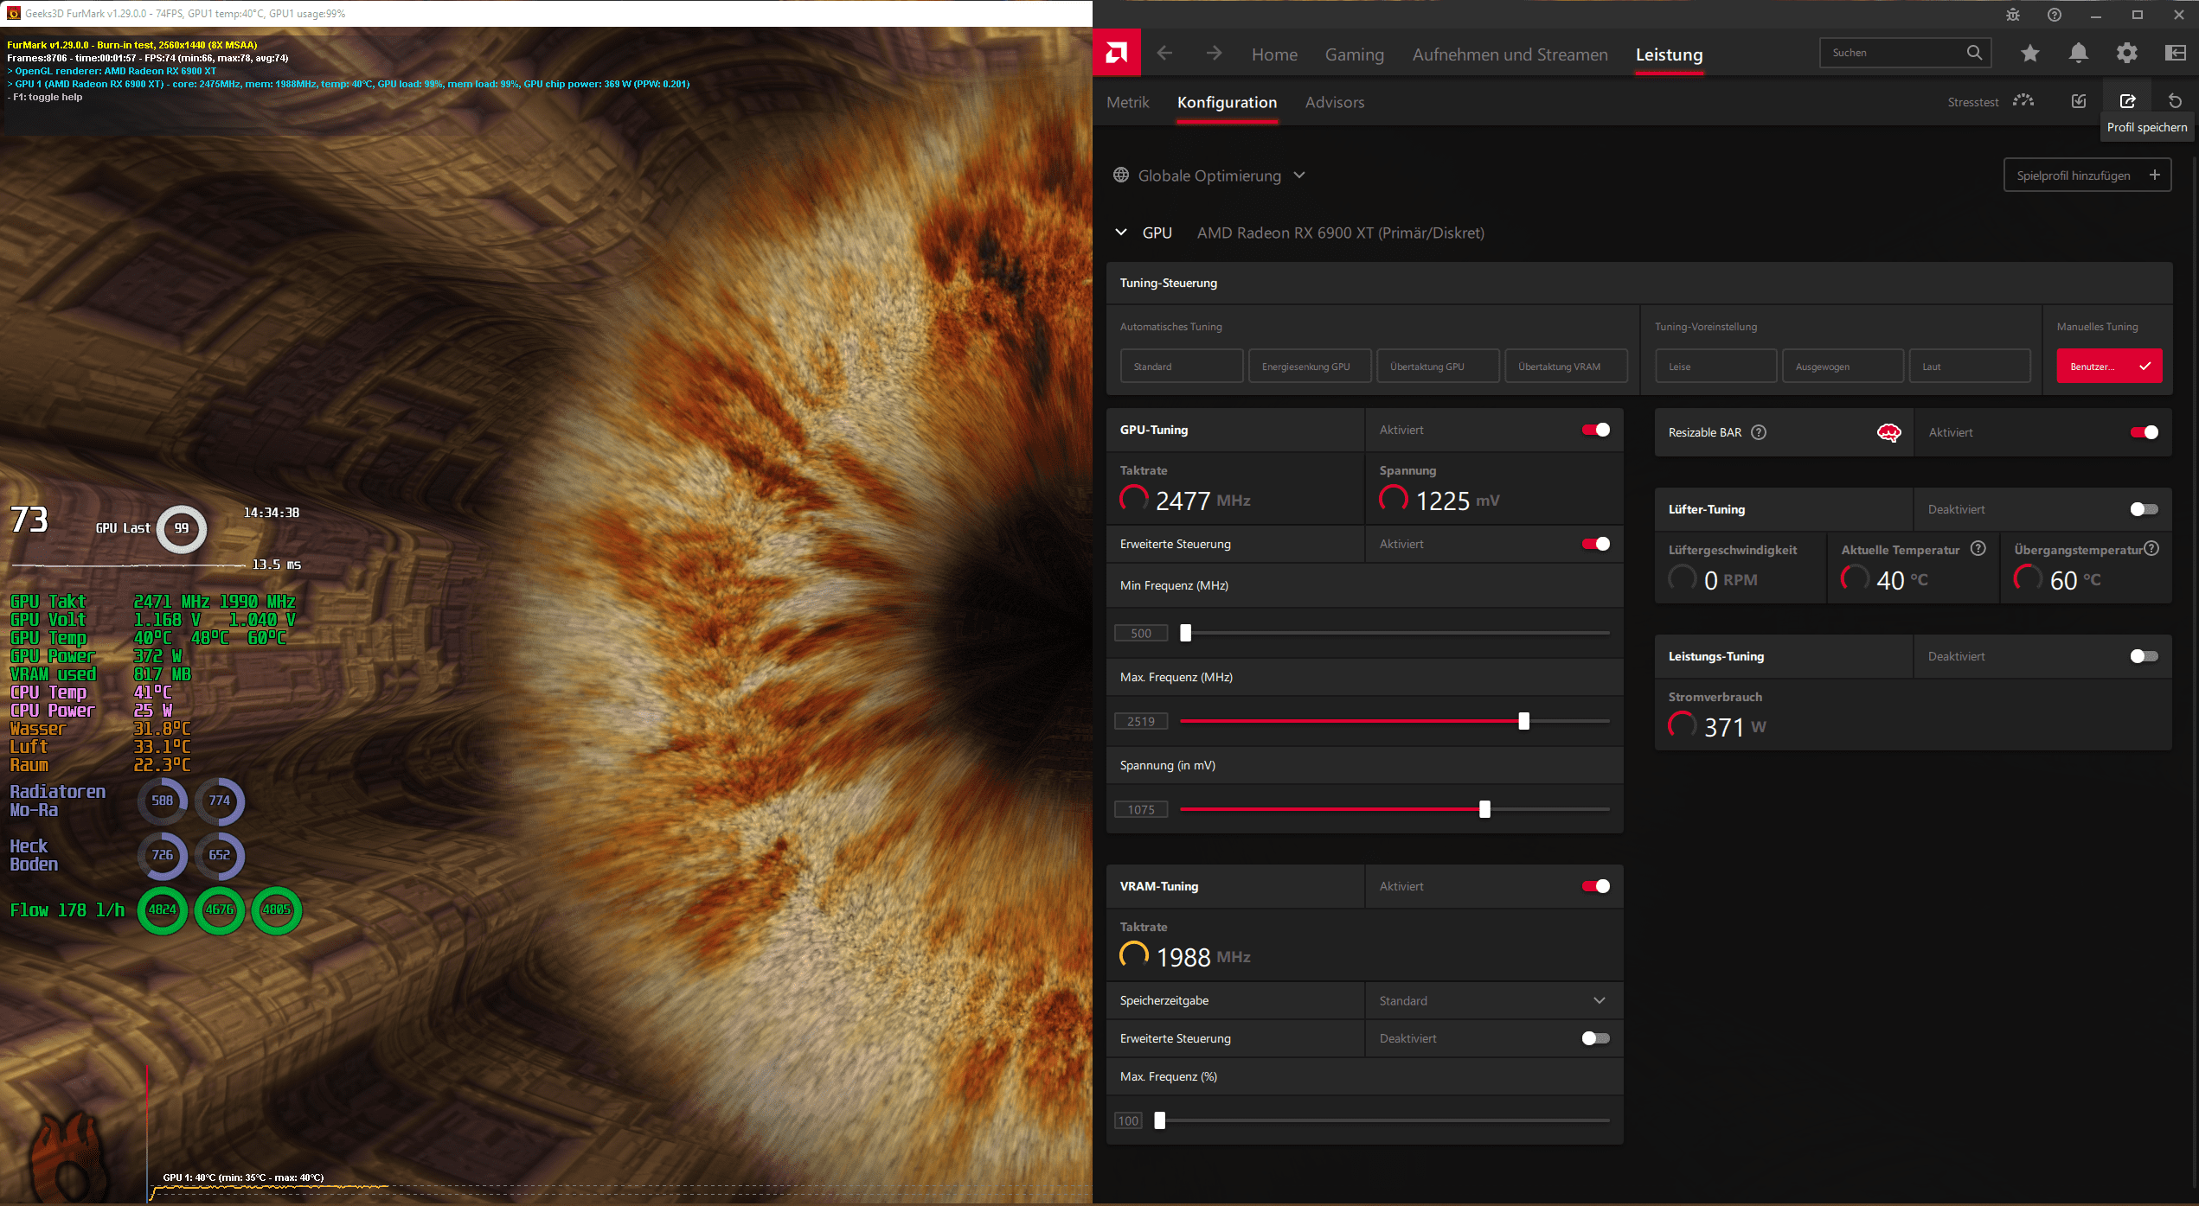Viewport: 2199px width, 1206px height.
Task: Open notifications bell icon
Action: pos(2078,54)
